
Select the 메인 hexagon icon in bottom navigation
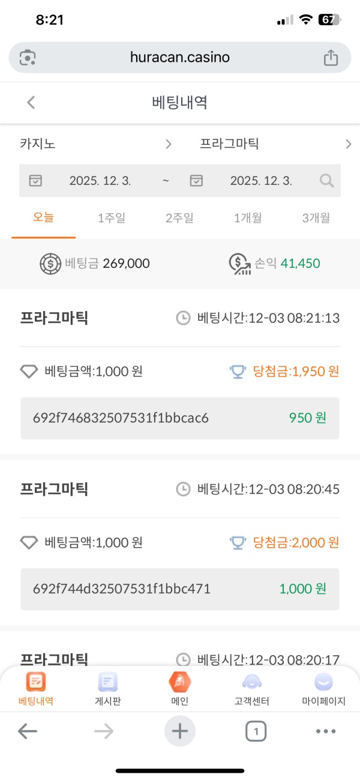click(180, 682)
